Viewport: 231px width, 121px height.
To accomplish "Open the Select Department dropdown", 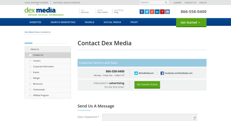I will (x=150, y=117).
